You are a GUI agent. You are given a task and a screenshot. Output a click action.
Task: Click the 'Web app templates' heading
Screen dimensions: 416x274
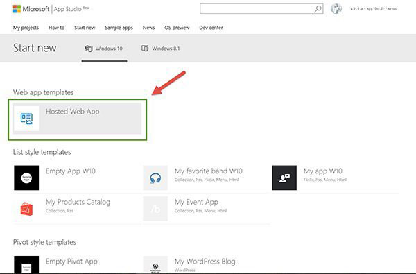click(x=44, y=92)
